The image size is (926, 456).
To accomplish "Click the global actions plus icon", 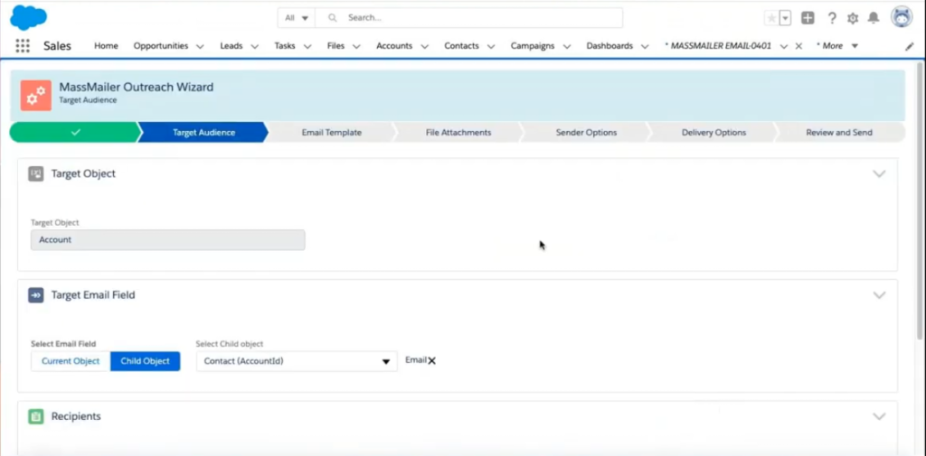I will click(808, 18).
